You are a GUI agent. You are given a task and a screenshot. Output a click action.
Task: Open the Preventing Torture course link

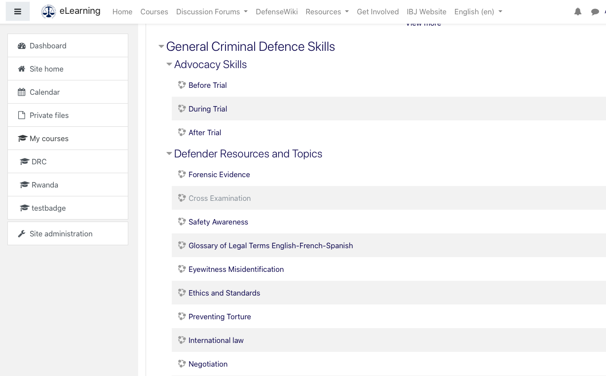[x=220, y=317]
